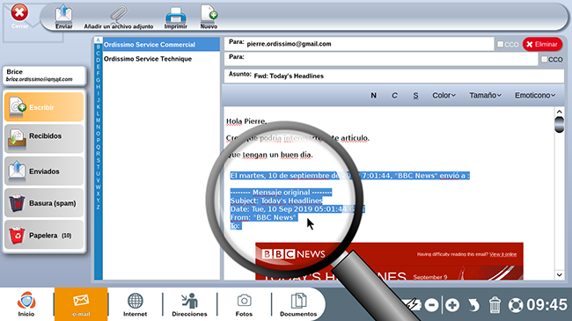Jump to letter Z in the contact index

pos(98,207)
